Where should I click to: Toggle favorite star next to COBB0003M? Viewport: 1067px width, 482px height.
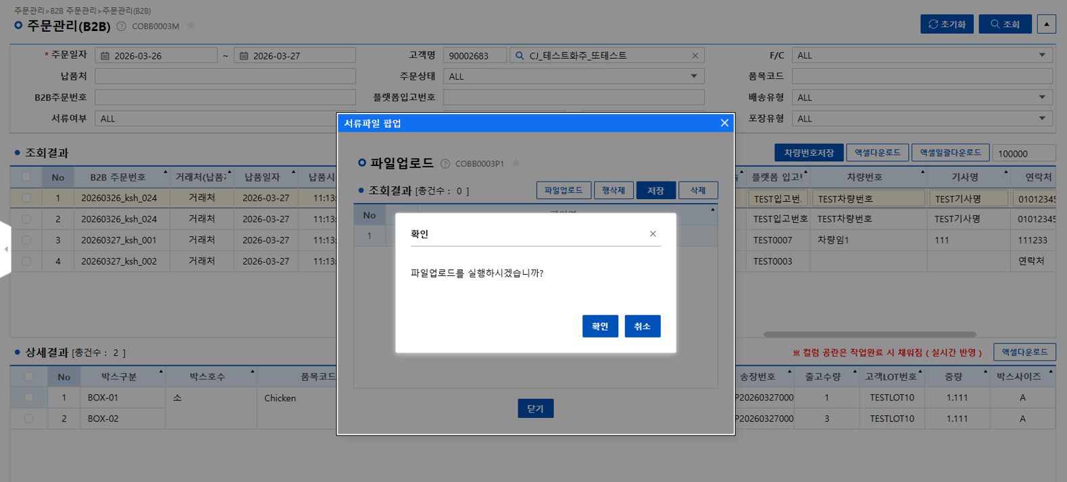pos(191,26)
